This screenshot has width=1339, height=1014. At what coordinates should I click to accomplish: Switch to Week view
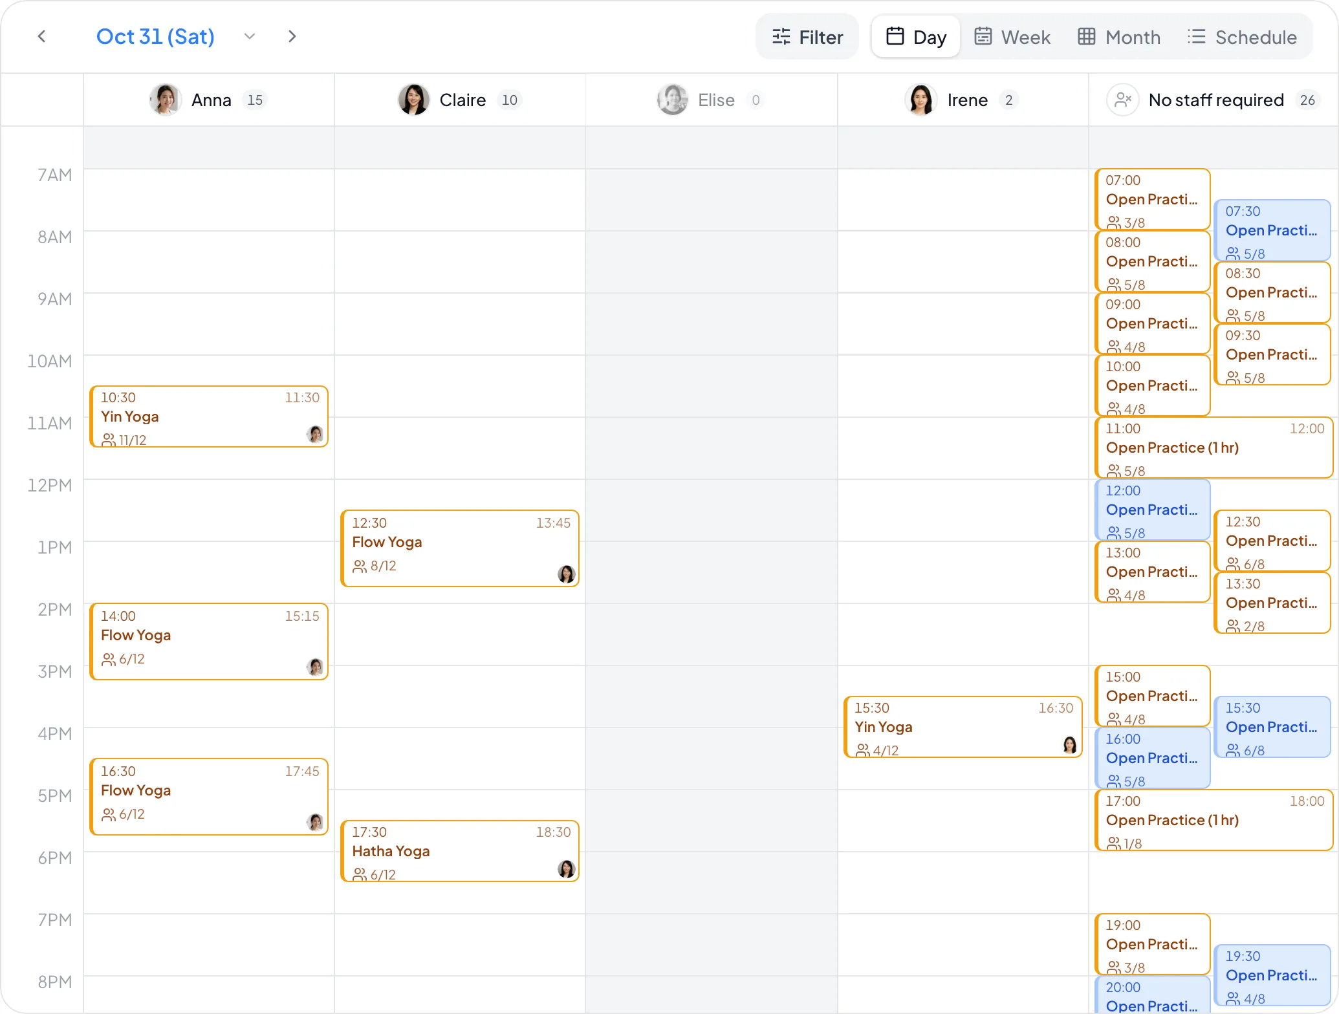coord(1012,37)
